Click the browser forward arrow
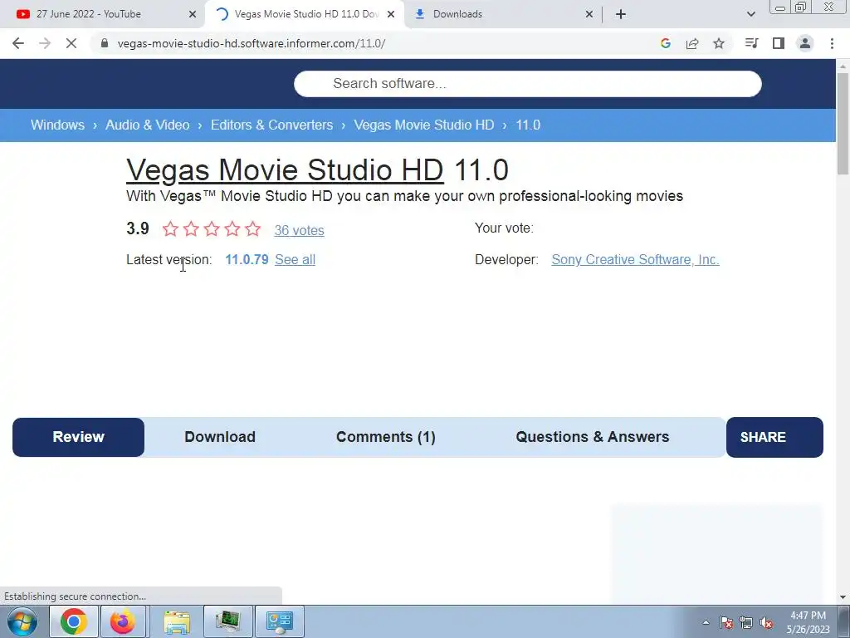This screenshot has height=638, width=850. point(45,43)
